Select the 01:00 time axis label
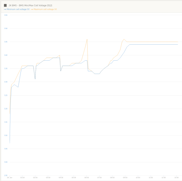Image resolution: width=182 pixels, height=181 pixels. click(22, 177)
